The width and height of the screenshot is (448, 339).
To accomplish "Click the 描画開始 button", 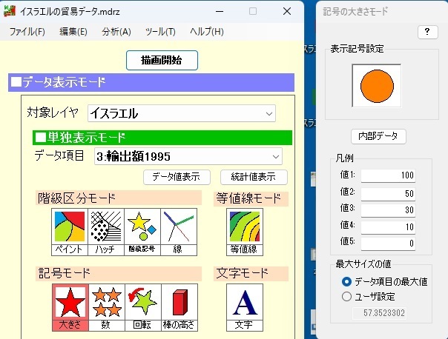I will (162, 60).
